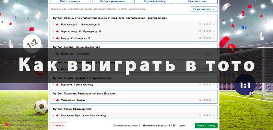This screenshot has height=130, width=273.
Task: Open the Развернуть все dropdown
Action: (204, 9)
